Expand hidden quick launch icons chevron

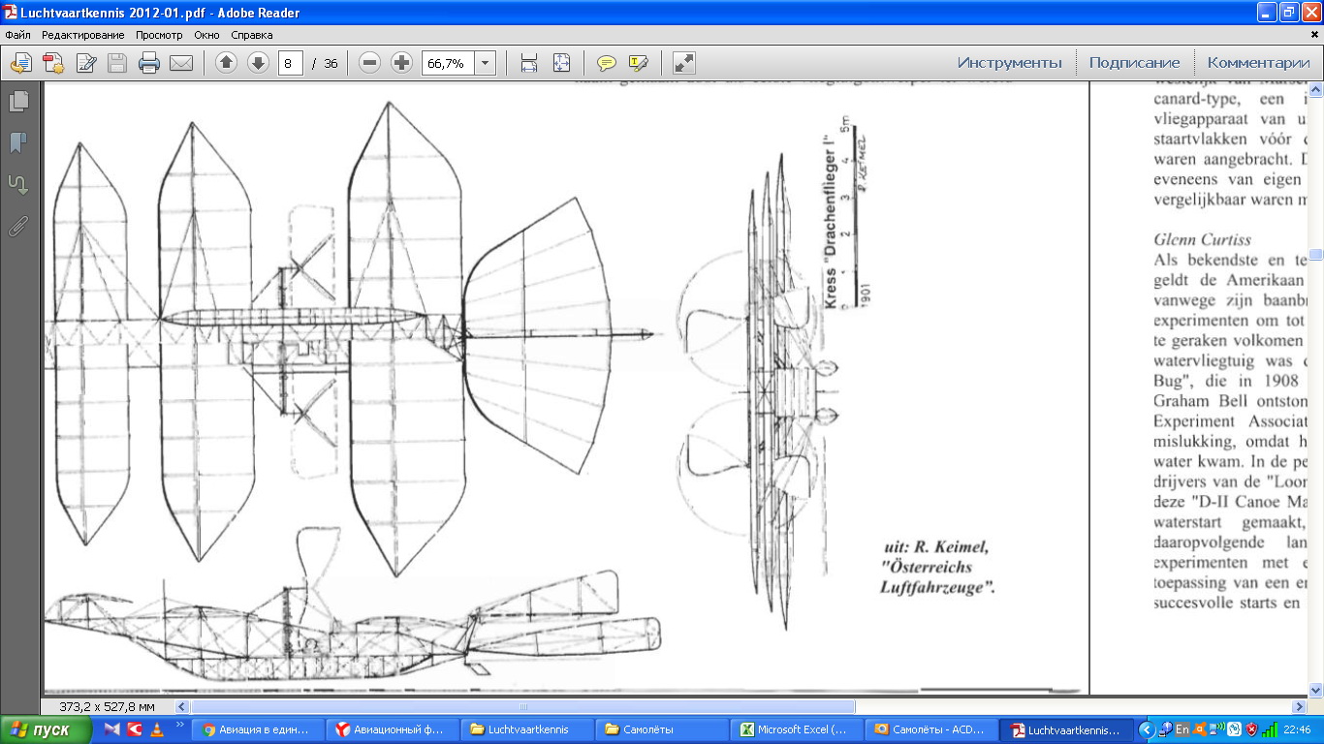click(x=179, y=725)
